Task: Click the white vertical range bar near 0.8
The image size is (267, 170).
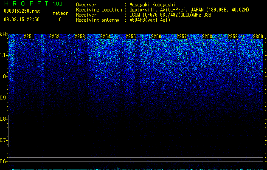Action: (8, 131)
